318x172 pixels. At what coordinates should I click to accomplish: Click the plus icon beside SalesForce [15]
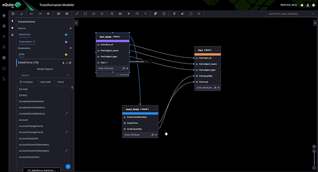click(67, 63)
